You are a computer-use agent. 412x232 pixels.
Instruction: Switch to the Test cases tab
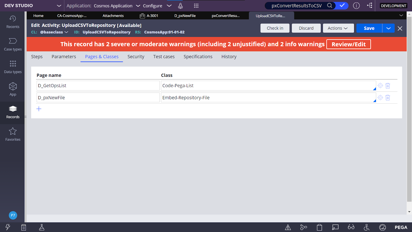click(x=164, y=56)
